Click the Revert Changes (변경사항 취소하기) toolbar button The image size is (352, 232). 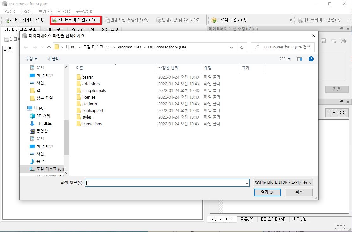point(178,20)
